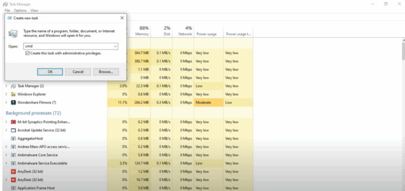
Task: Expand the Antimalware Service Executable row
Action: (6, 163)
